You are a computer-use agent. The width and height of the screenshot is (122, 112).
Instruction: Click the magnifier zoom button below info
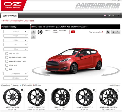click(x=33, y=37)
